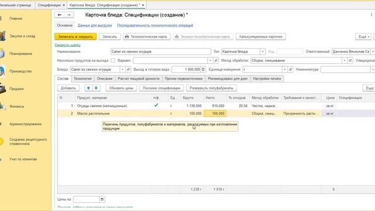Toggle п/ф checkmark for Огурцы свежие row
Image resolution: width=375 pixels, height=211 pixels.
pyautogui.click(x=156, y=105)
